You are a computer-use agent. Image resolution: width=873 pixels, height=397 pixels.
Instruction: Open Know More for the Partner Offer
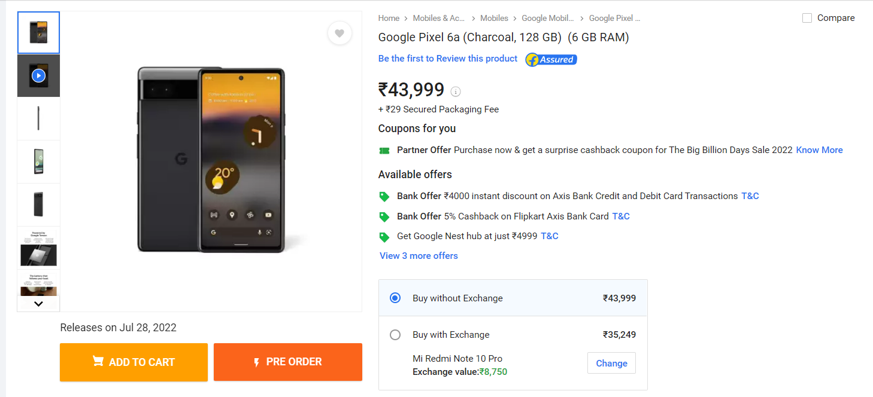(819, 150)
